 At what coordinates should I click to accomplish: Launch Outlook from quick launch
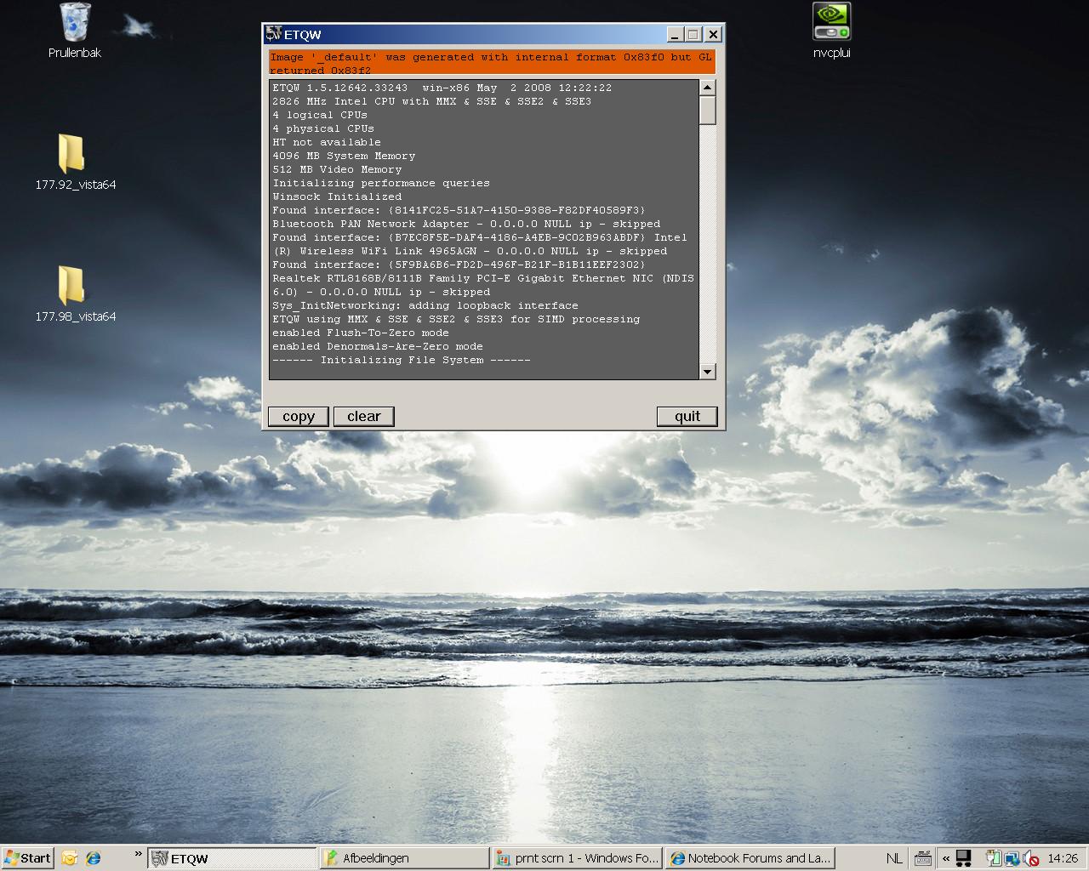70,858
